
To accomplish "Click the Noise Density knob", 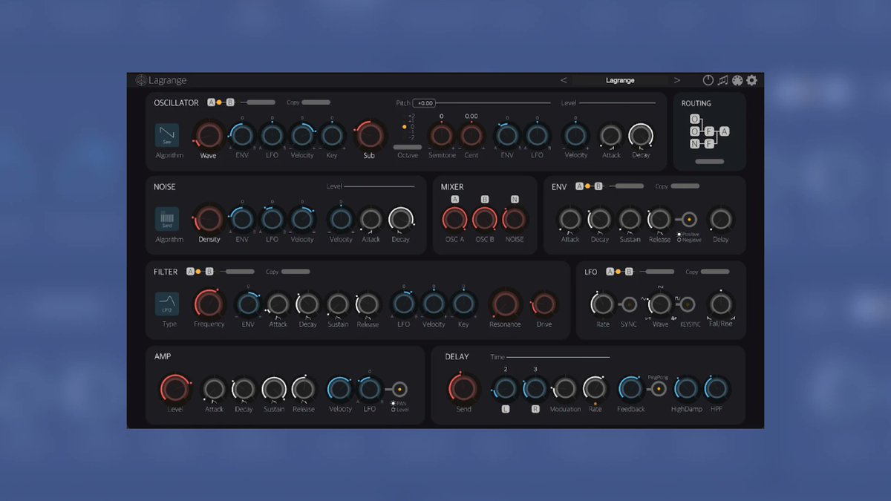I will click(x=209, y=220).
